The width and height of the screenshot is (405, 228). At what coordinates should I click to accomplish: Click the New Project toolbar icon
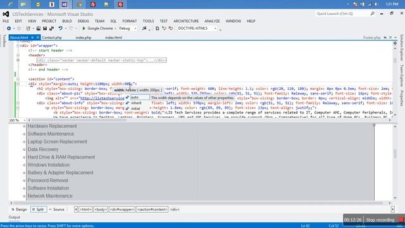tap(28, 28)
